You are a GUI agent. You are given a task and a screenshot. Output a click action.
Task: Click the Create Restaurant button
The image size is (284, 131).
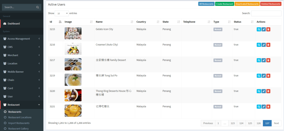pyautogui.click(x=224, y=4)
